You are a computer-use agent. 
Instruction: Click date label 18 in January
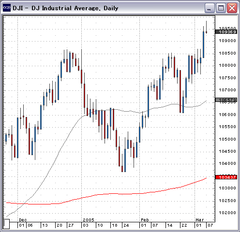(x=115, y=225)
